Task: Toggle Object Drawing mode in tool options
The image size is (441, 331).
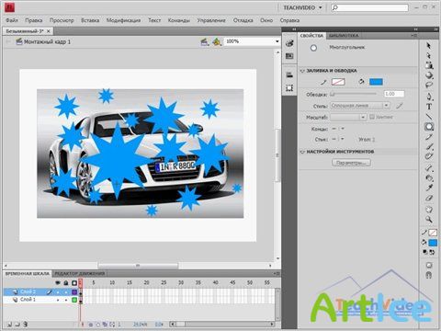Action: pyautogui.click(x=429, y=266)
